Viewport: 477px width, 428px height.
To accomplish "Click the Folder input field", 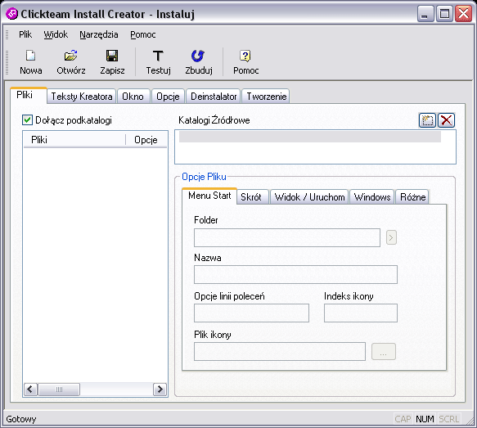I will [x=287, y=237].
